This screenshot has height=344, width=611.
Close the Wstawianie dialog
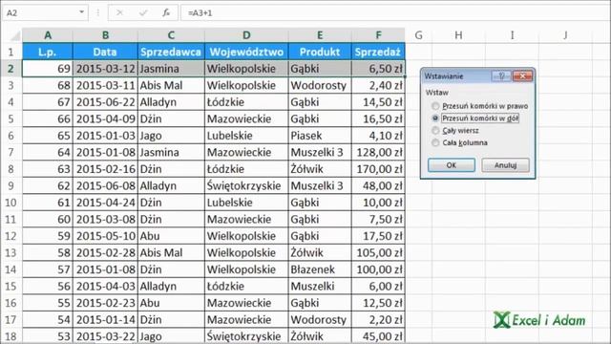click(522, 75)
